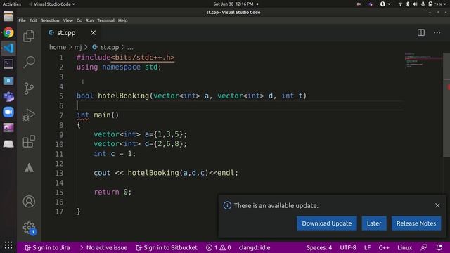Click the mj breadcrumb segment

coord(78,47)
